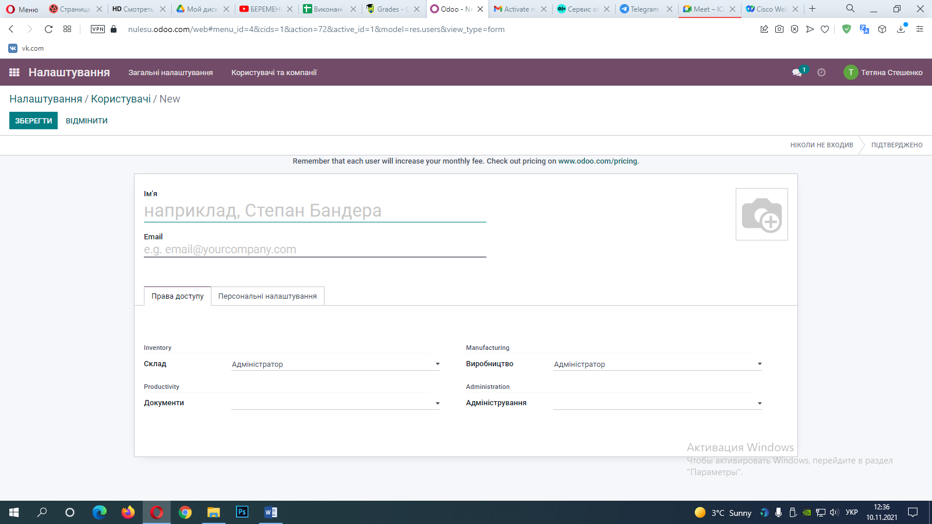Open the translate page icon

864,29
